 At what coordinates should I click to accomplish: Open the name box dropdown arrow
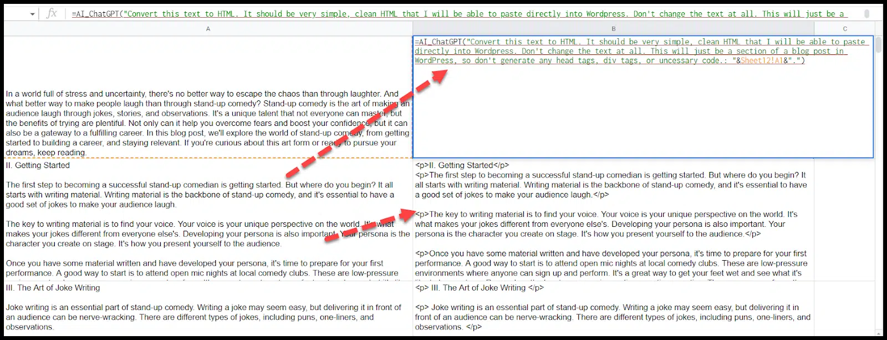tap(33, 14)
